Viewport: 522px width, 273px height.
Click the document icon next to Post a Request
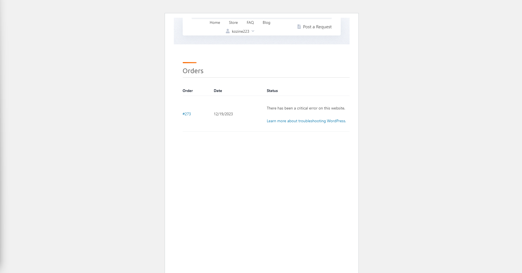click(x=299, y=27)
